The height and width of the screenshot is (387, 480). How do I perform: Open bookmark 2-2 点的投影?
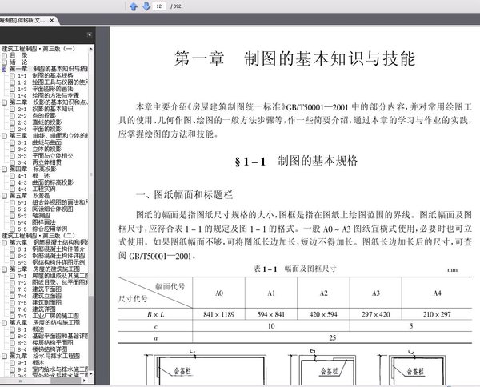coord(37,115)
